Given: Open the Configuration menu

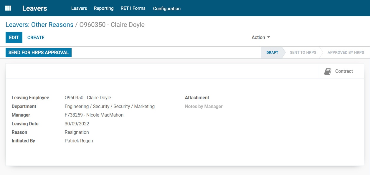Looking at the screenshot, I should pyautogui.click(x=167, y=9).
